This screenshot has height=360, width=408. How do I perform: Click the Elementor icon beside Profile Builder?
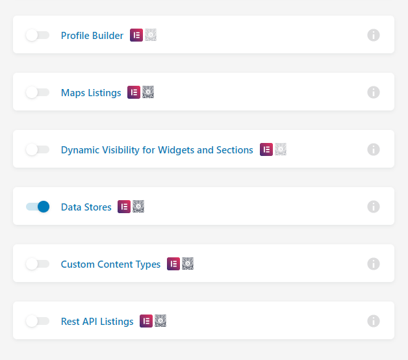pos(136,35)
